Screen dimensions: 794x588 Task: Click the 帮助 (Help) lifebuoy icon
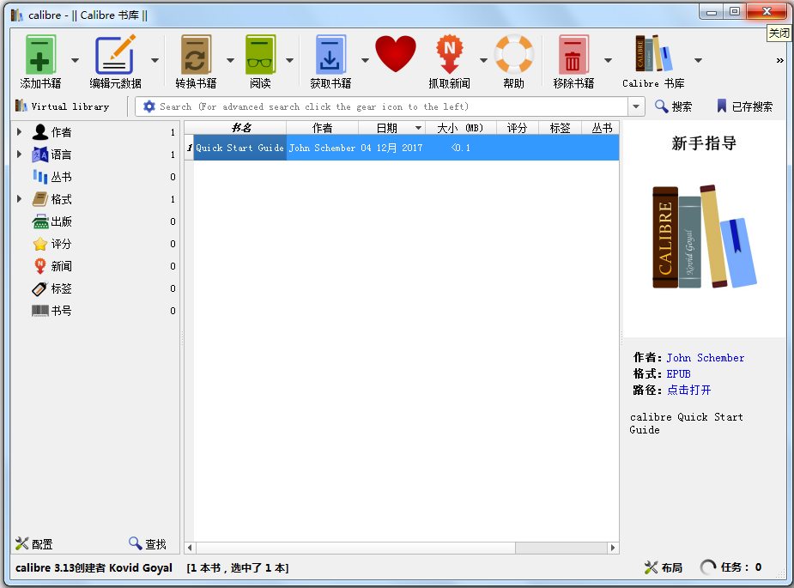point(513,54)
